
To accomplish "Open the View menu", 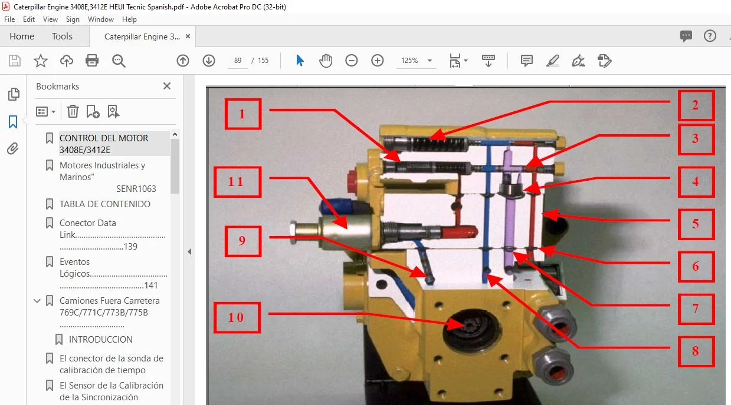I will pyautogui.click(x=50, y=19).
